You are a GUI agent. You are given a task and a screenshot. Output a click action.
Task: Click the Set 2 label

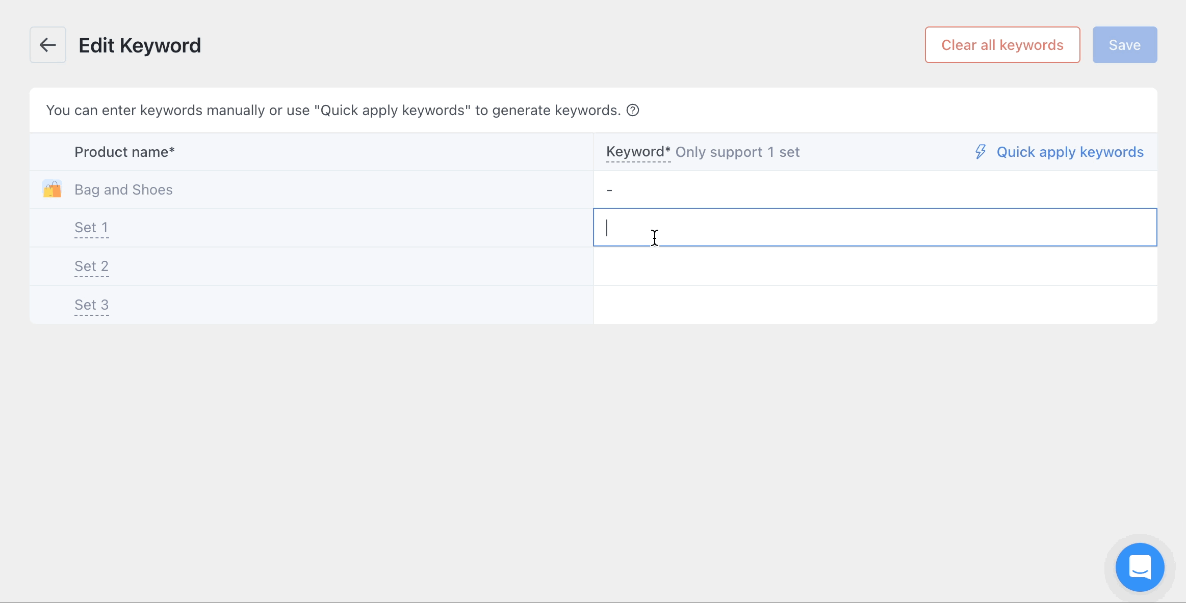91,266
